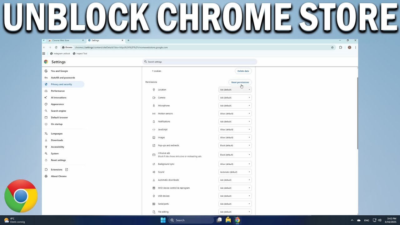Select the Settings tab
The width and height of the screenshot is (400, 225).
[105, 40]
